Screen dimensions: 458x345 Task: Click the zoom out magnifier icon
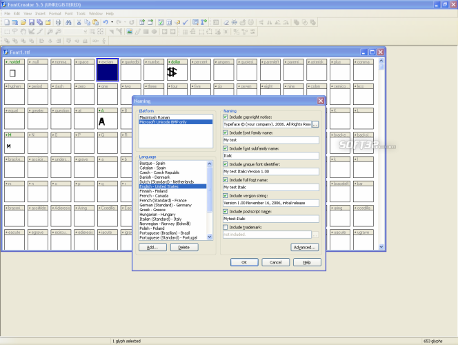[58, 32]
